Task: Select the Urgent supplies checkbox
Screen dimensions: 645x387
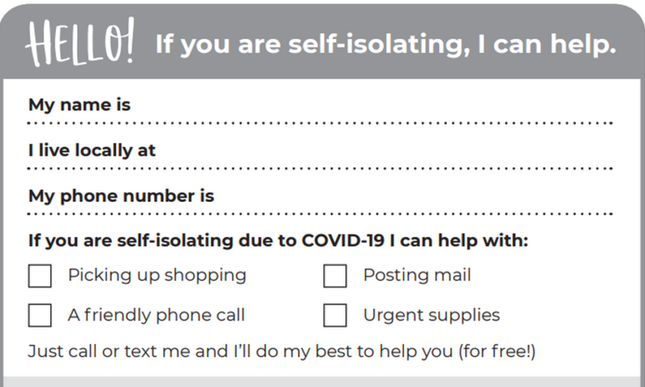Action: click(335, 315)
